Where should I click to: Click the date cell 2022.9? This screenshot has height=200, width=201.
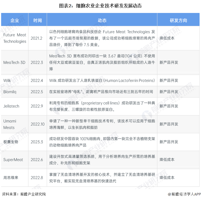tap(37, 106)
